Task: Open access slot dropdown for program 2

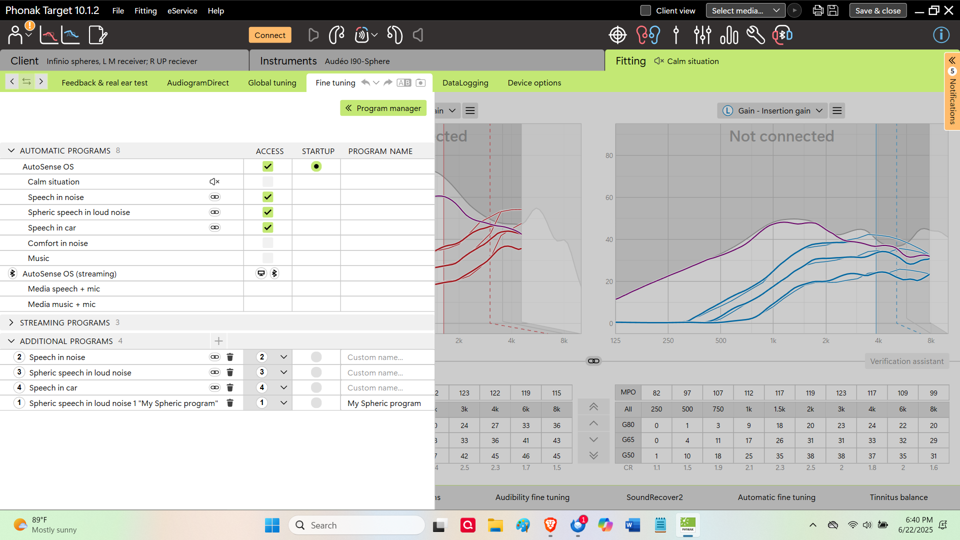Action: (x=283, y=357)
